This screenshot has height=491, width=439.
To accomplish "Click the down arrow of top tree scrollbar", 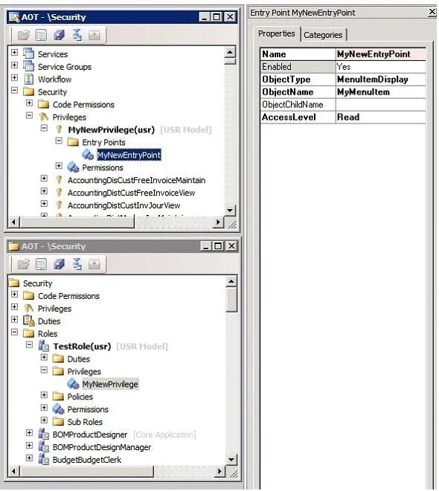I will click(230, 210).
